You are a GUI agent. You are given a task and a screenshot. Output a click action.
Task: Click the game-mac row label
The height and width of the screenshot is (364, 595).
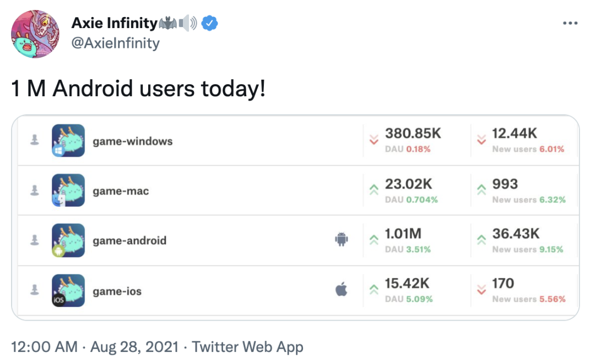point(121,191)
